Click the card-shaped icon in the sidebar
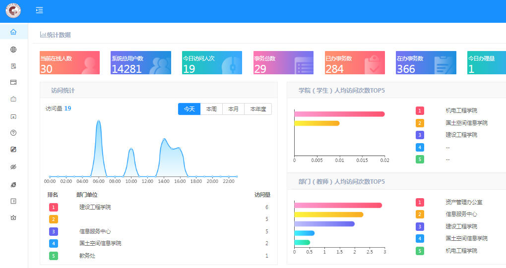Image resolution: width=506 pixels, height=268 pixels. (x=13, y=82)
